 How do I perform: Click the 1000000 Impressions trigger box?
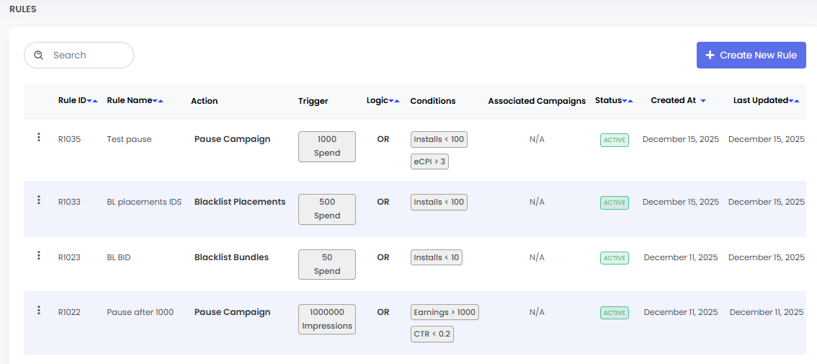coord(327,319)
